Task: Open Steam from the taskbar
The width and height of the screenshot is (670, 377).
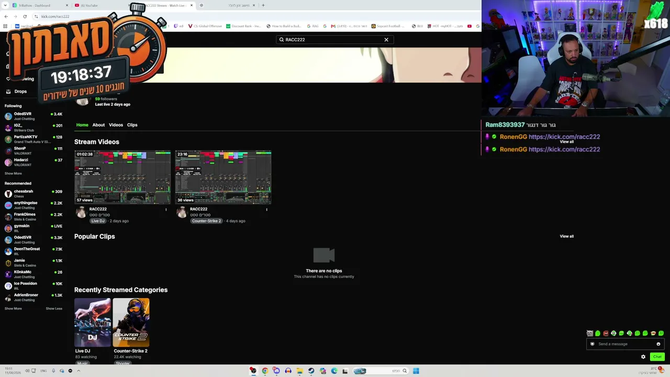Action: coord(311,371)
